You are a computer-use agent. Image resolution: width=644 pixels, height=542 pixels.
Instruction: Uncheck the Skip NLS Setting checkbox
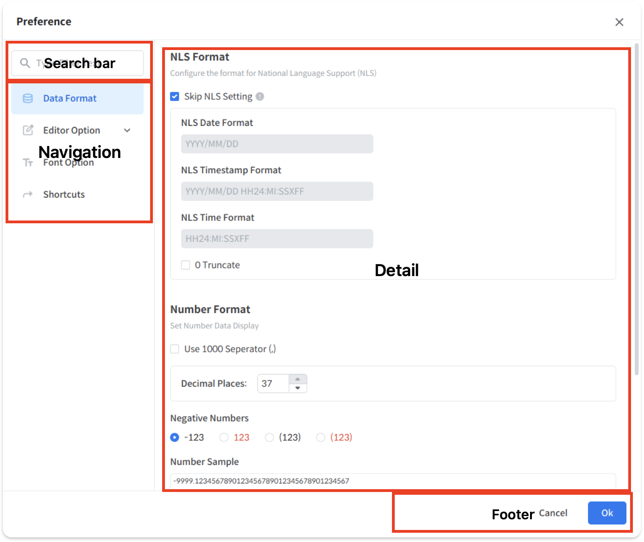[x=175, y=96]
